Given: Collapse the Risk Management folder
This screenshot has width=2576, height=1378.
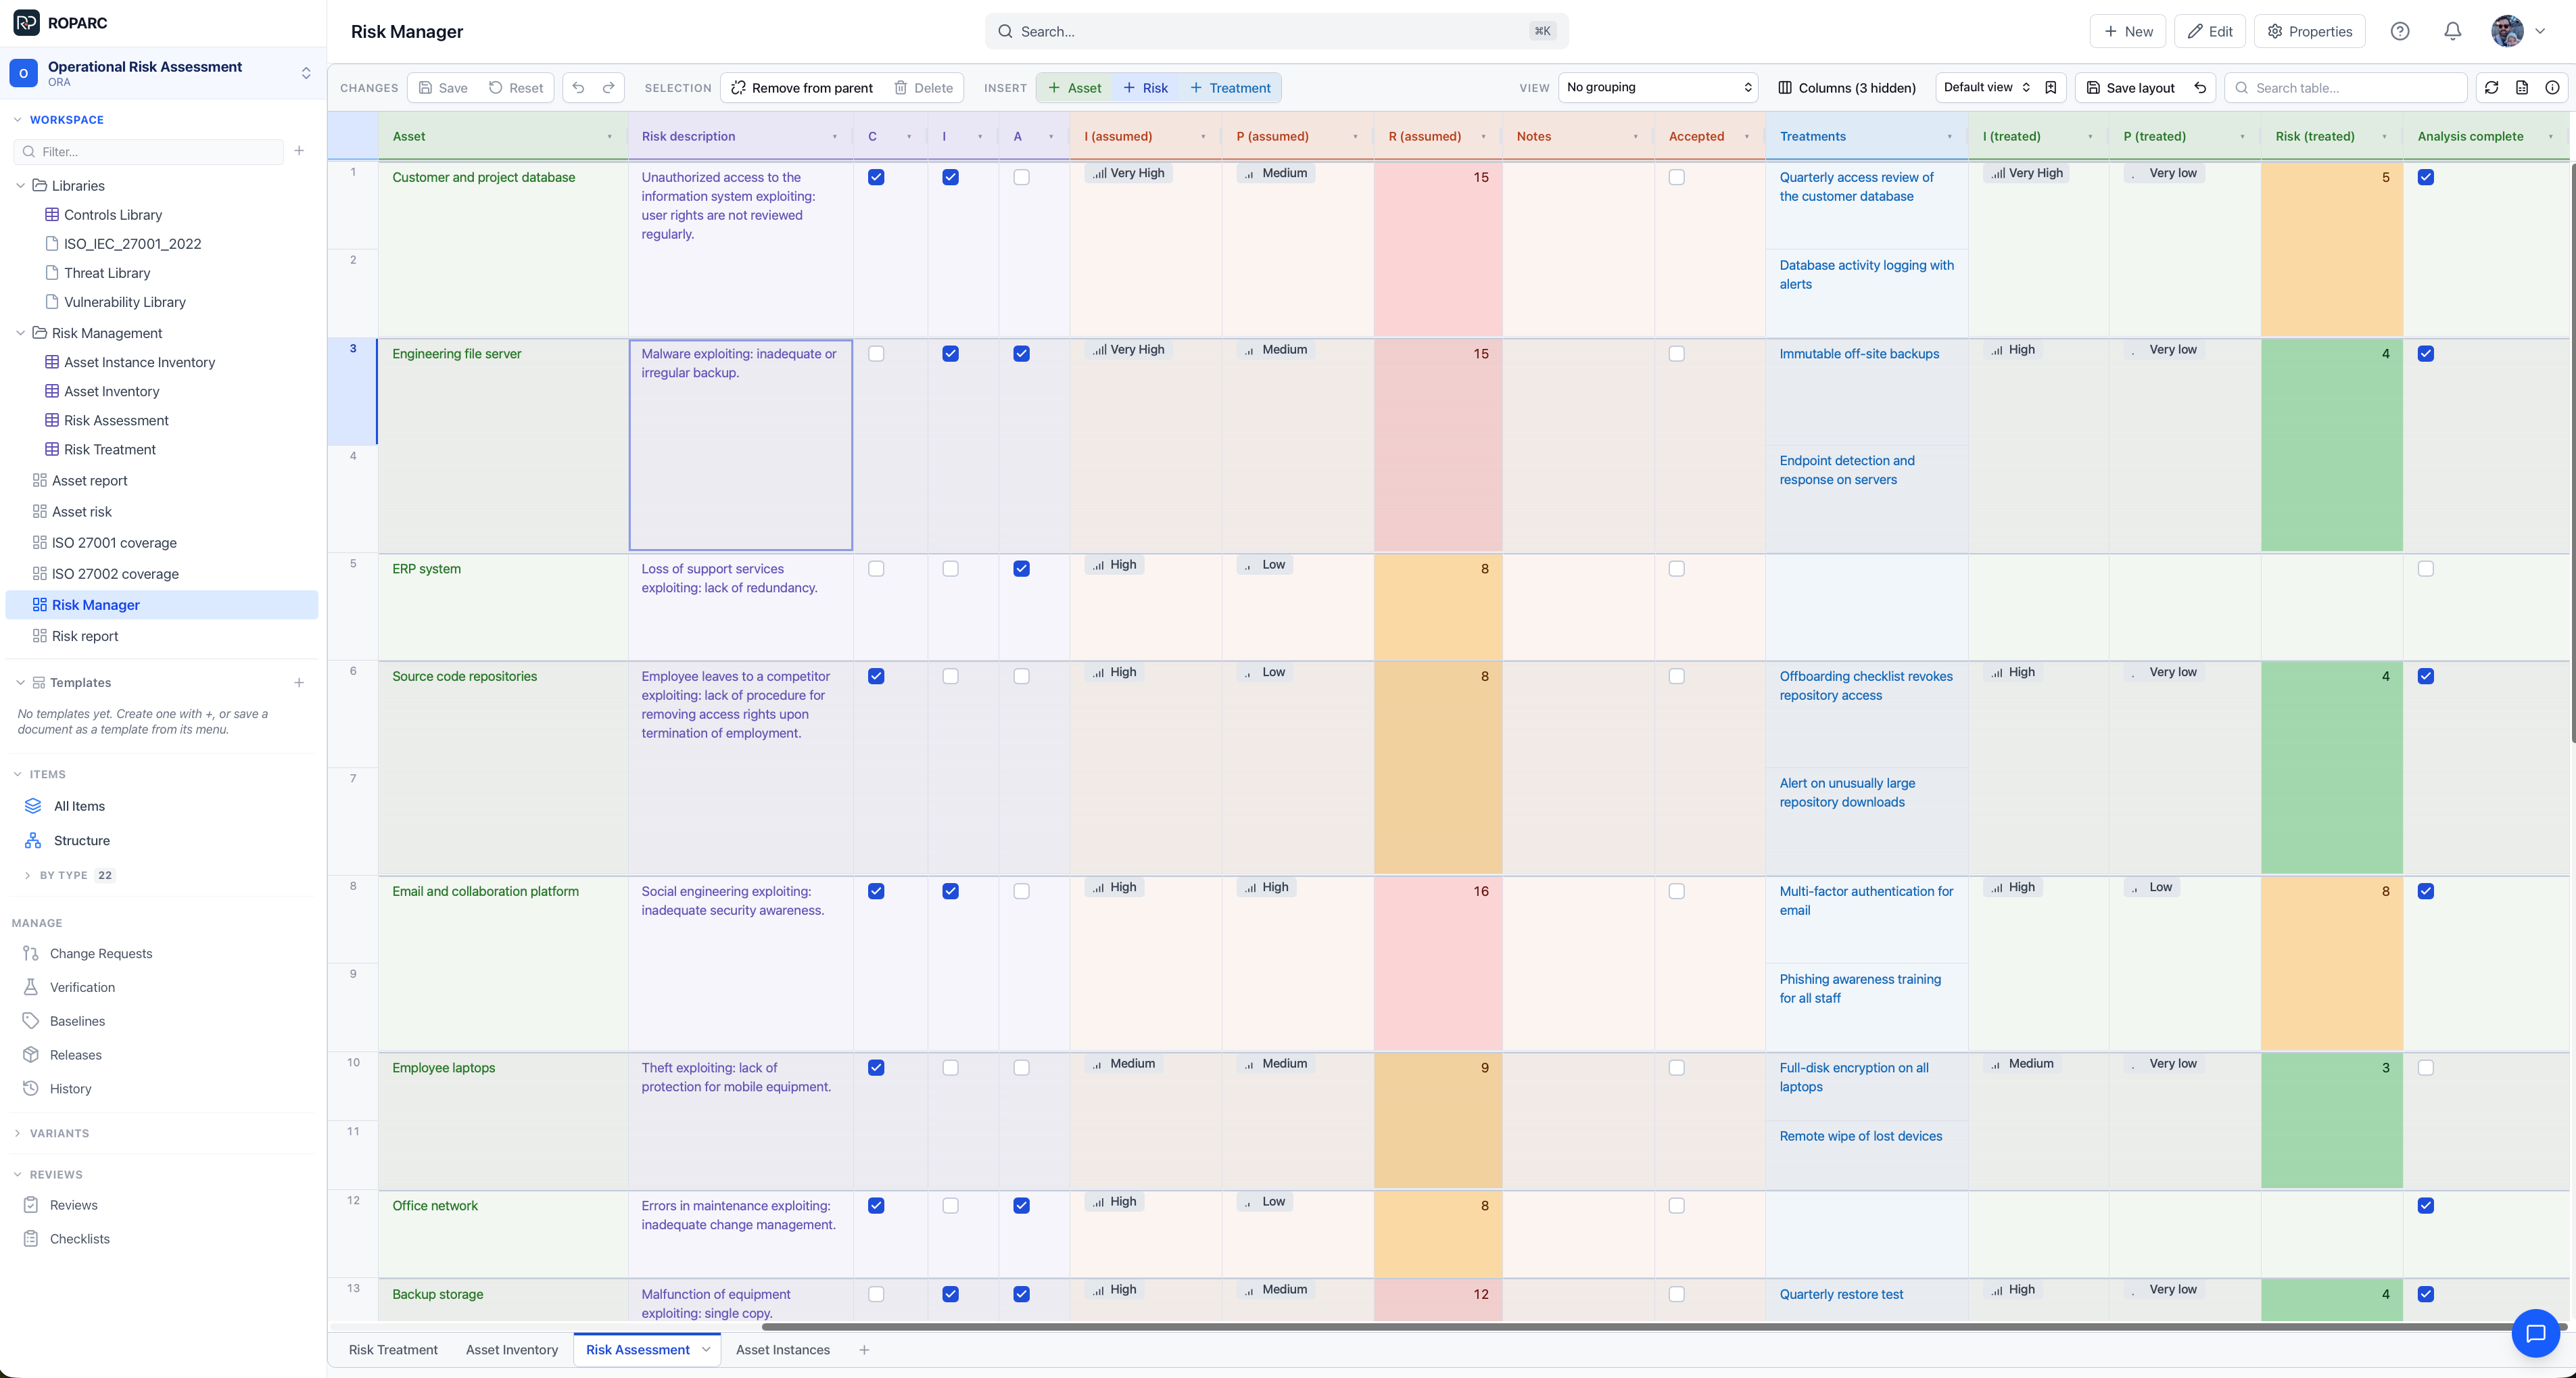Looking at the screenshot, I should [x=20, y=333].
